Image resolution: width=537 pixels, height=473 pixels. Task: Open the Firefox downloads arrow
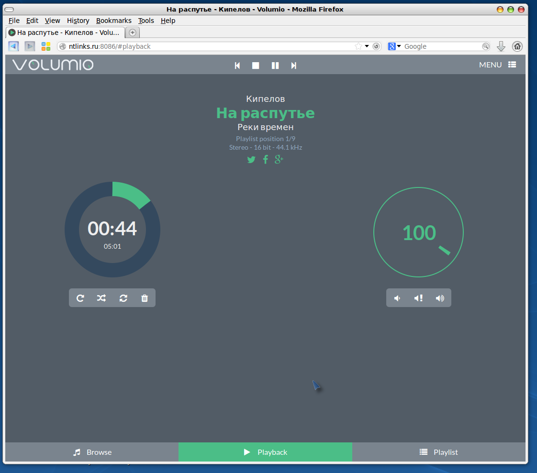[501, 46]
